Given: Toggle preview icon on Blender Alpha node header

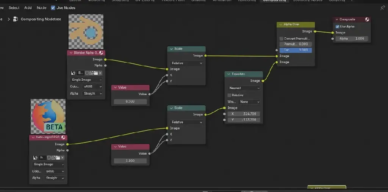Looking at the screenshot, I should click(101, 53).
